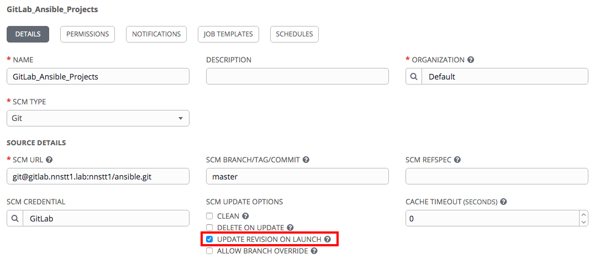Click the Cache Timeout help icon
This screenshot has width=600, height=264.
click(x=504, y=202)
